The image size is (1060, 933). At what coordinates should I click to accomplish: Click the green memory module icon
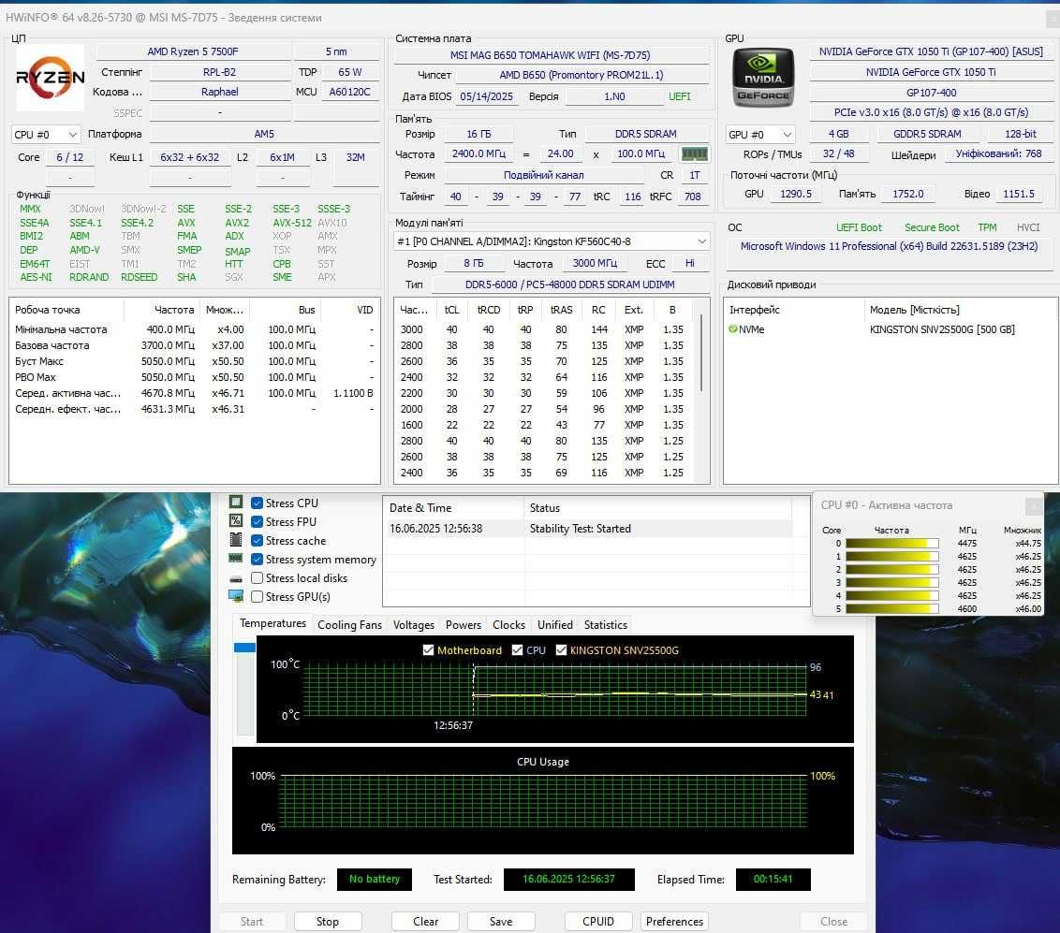pos(694,154)
